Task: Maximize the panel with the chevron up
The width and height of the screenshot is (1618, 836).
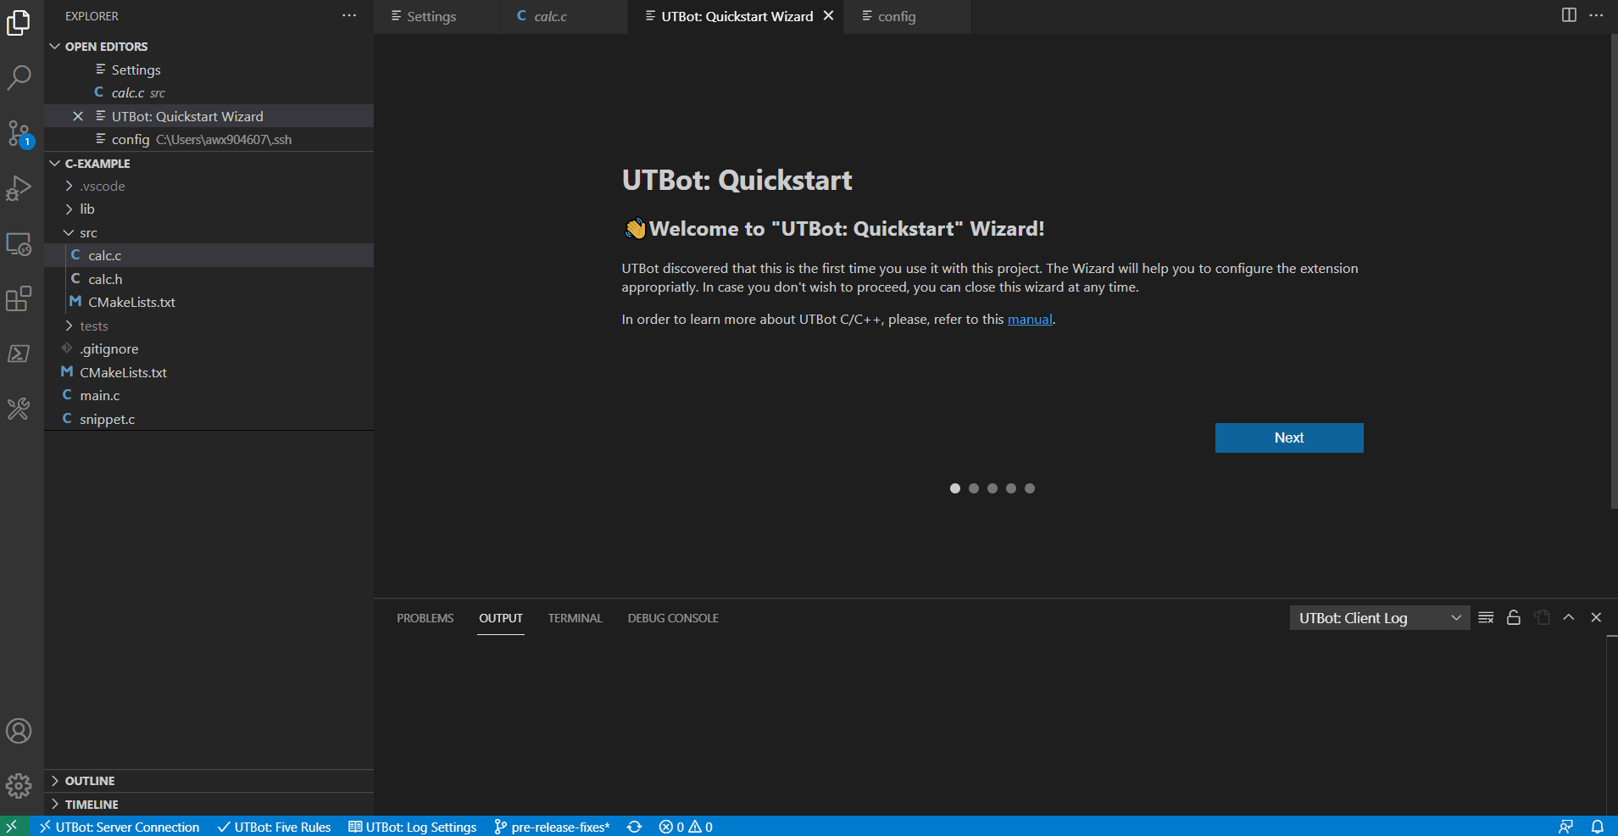Action: 1569,617
